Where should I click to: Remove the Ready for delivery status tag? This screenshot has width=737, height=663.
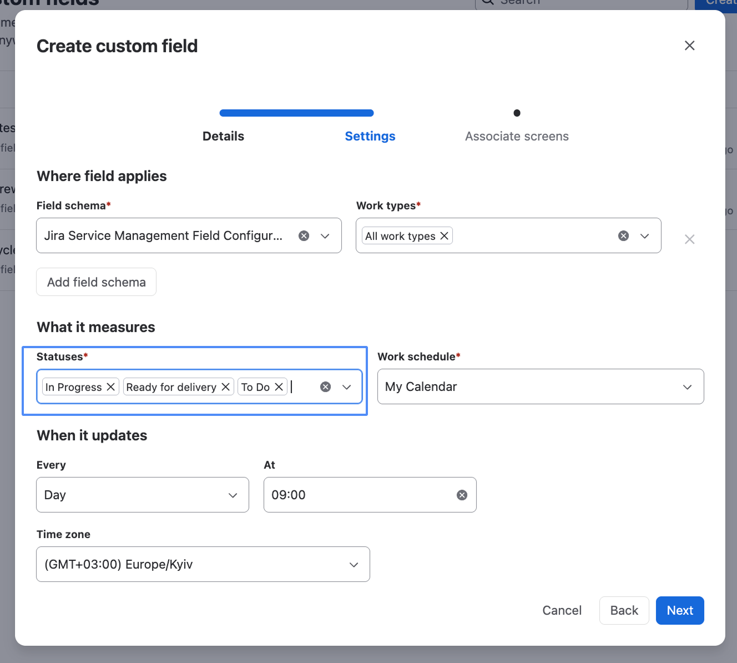pos(225,387)
